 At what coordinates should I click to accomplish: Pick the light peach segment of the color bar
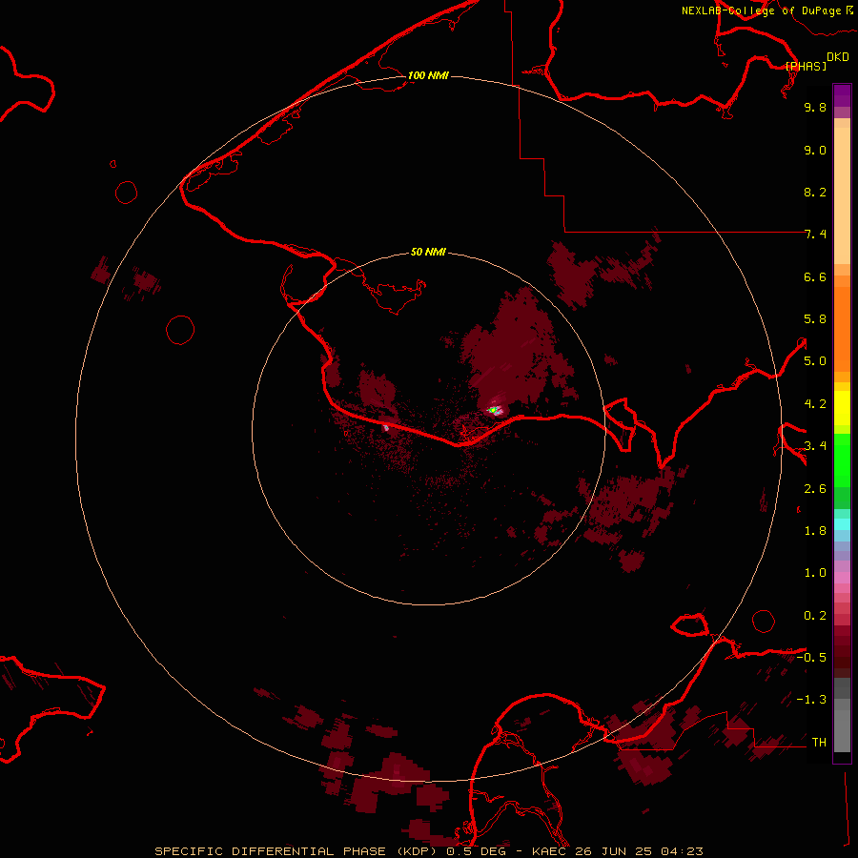(x=842, y=195)
